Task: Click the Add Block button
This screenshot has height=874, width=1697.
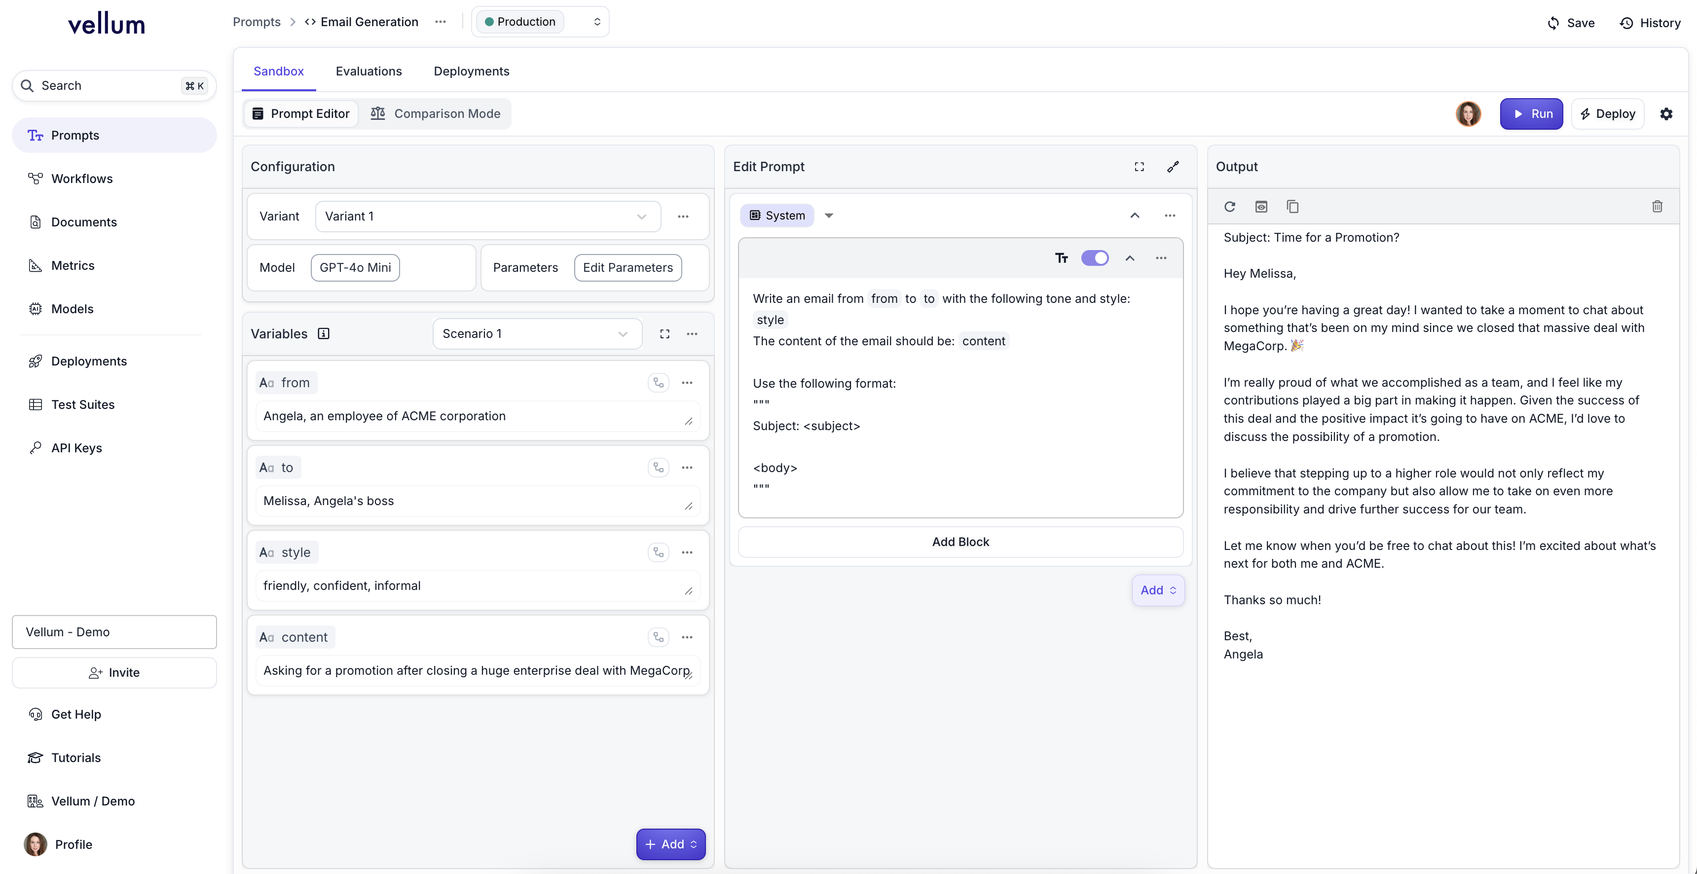Action: [x=960, y=542]
